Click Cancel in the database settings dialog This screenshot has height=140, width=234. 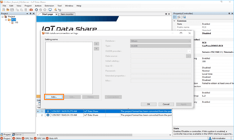pyautogui.click(x=166, y=104)
